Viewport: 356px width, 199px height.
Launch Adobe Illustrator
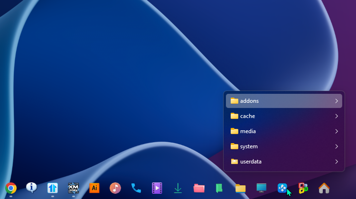pyautogui.click(x=94, y=188)
